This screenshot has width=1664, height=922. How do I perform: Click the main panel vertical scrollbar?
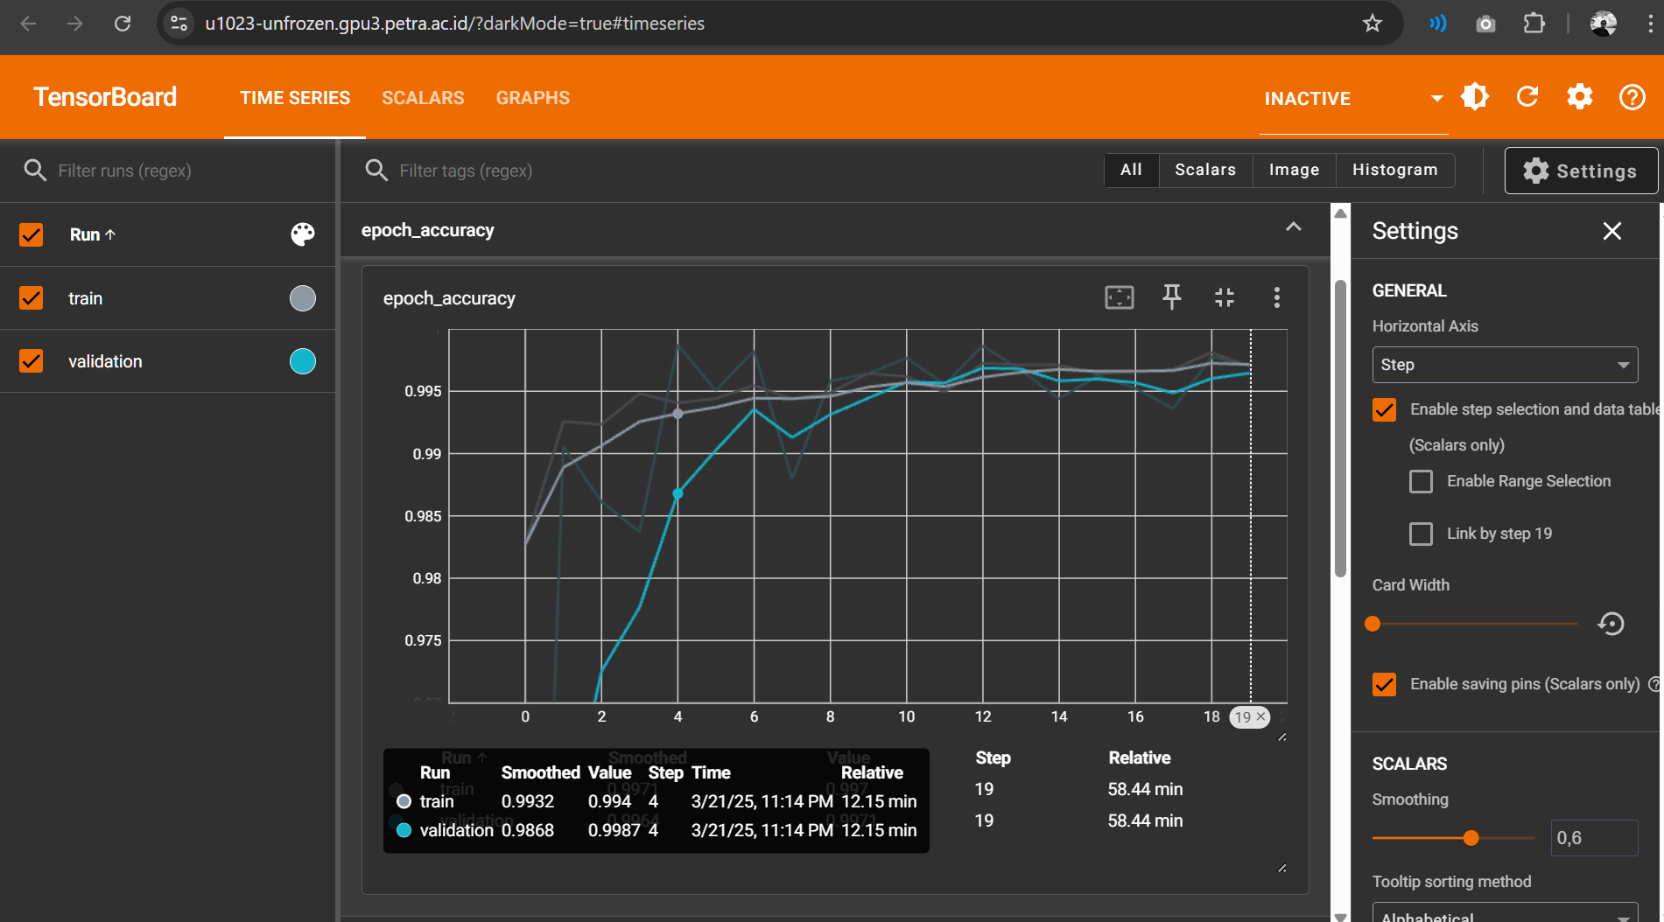click(1340, 429)
